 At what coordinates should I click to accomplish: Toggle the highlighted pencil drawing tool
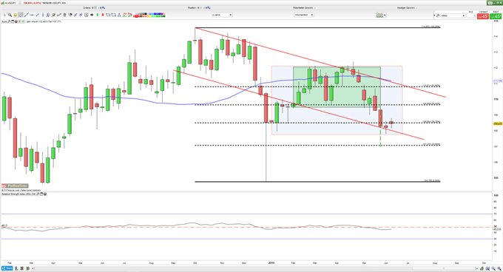(21, 15)
